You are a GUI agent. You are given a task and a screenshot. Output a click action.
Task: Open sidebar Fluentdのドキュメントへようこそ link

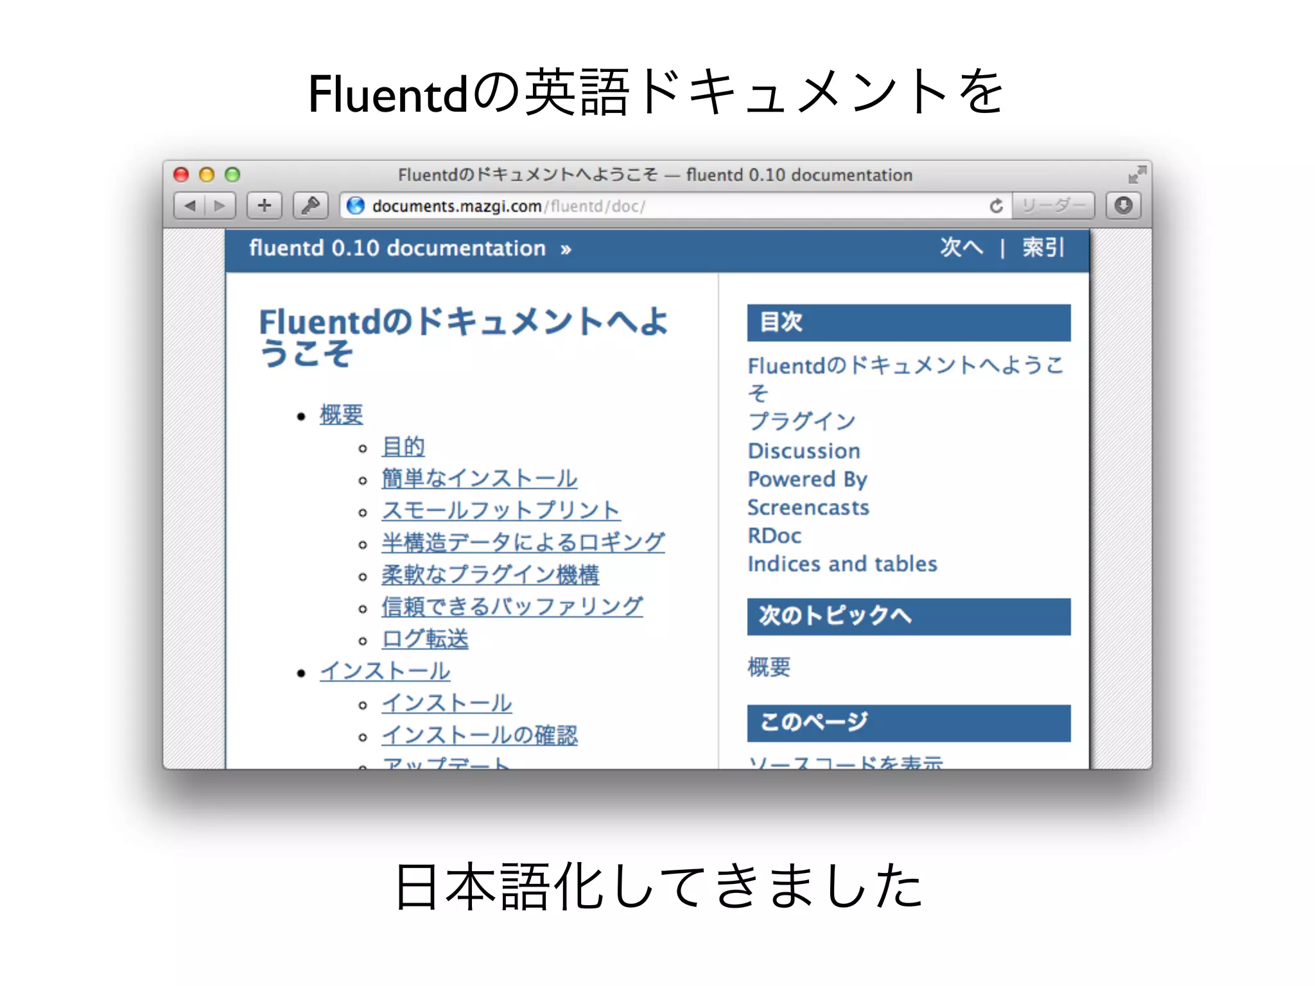point(905,378)
